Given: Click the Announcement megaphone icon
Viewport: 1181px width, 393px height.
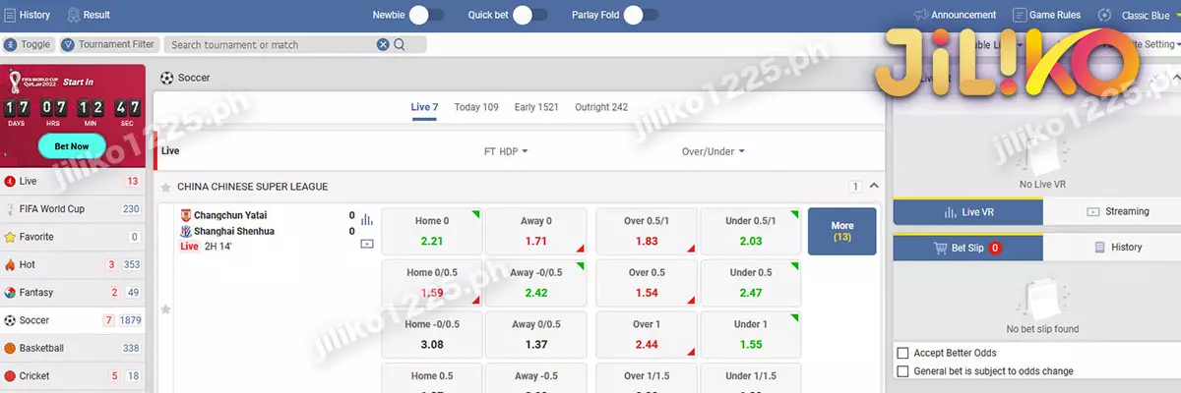Looking at the screenshot, I should coord(920,15).
